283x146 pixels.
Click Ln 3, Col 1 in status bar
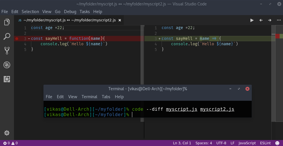182,143
